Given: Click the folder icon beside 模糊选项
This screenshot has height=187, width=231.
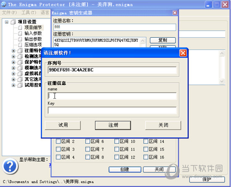Looking at the screenshot, I should click(20, 68).
